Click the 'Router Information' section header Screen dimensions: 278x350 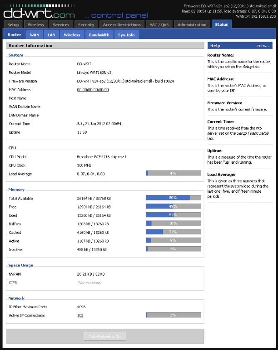coord(105,45)
